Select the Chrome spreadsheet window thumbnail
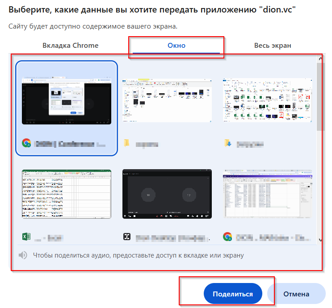The width and height of the screenshot is (332, 308). point(267,194)
